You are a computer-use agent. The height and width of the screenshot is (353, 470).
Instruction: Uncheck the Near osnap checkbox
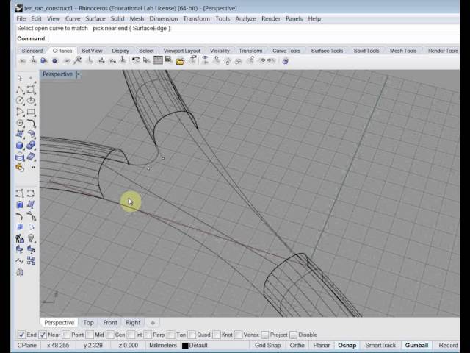click(43, 335)
